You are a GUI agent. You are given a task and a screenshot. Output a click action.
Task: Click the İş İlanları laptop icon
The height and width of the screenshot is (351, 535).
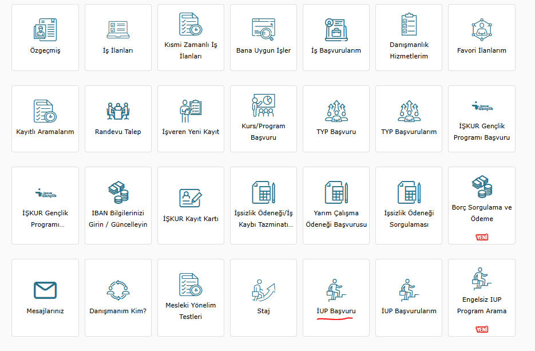(118, 30)
